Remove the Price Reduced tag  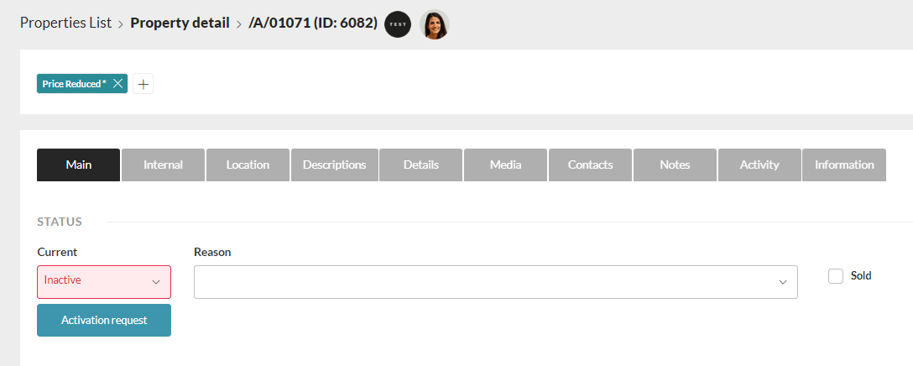[x=117, y=84]
